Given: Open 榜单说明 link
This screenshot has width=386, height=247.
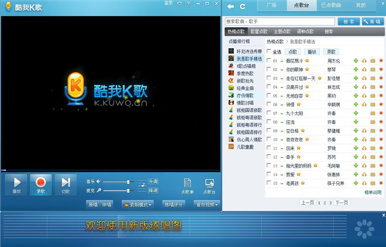Looking at the screenshot, I should pos(373,192).
